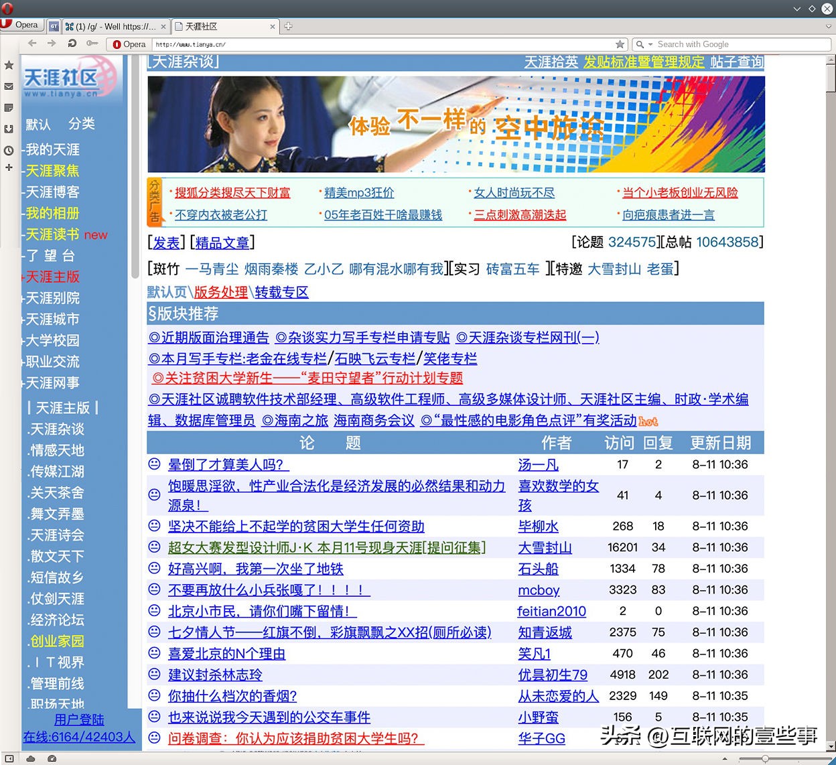Screen dimensions: 836x765
Task: Open the Notes panel in the sidebar
Action: click(9, 108)
